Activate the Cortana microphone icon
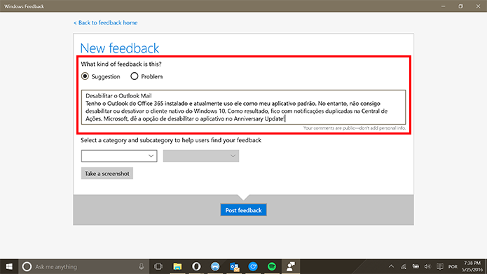The height and width of the screenshot is (274, 487). [142, 266]
